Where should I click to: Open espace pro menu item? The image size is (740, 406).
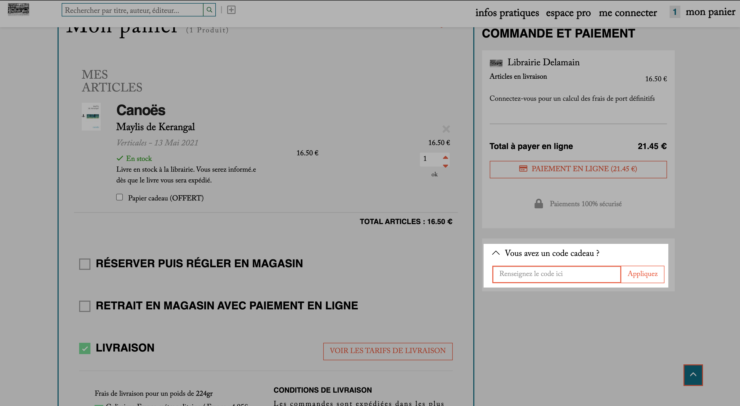click(x=568, y=13)
